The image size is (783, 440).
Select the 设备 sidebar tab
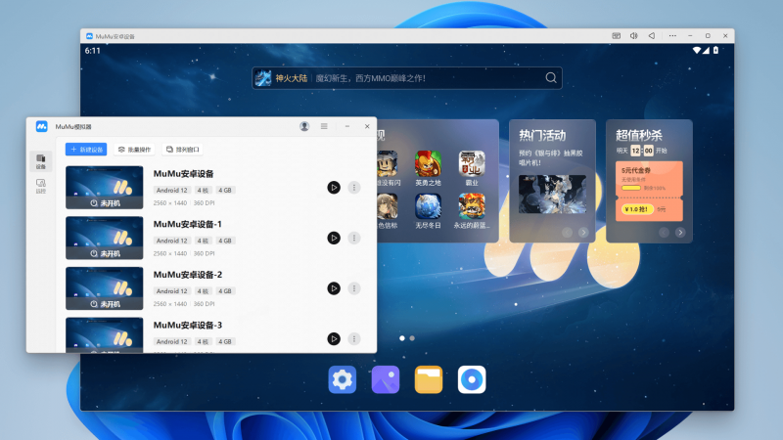[41, 160]
